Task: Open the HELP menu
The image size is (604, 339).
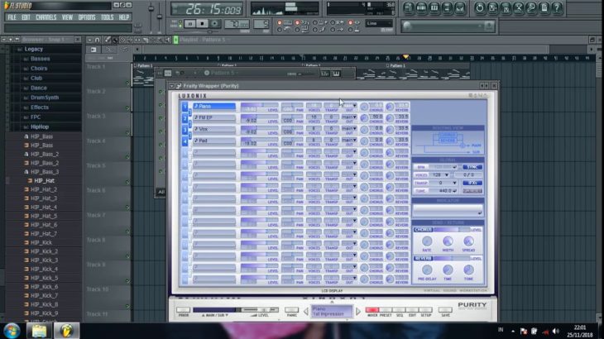Action: pyautogui.click(x=123, y=17)
